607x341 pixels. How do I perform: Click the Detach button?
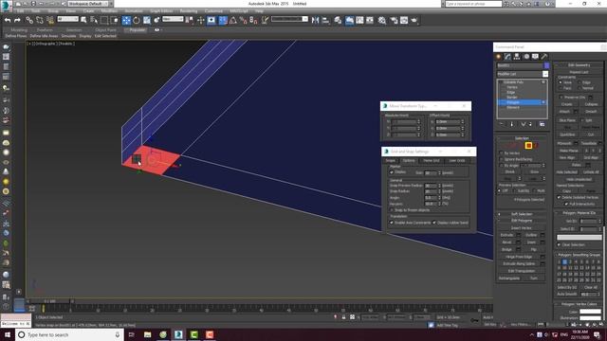591,112
